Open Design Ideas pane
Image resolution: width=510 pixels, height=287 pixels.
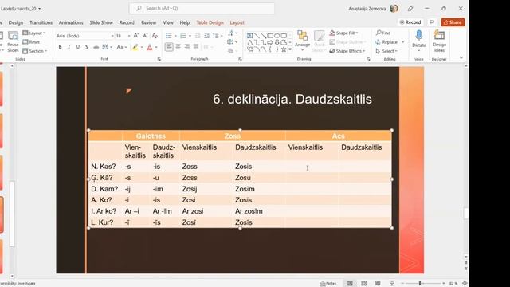(x=439, y=41)
